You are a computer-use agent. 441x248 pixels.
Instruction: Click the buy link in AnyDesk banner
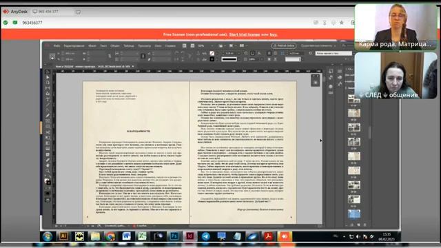[274, 34]
